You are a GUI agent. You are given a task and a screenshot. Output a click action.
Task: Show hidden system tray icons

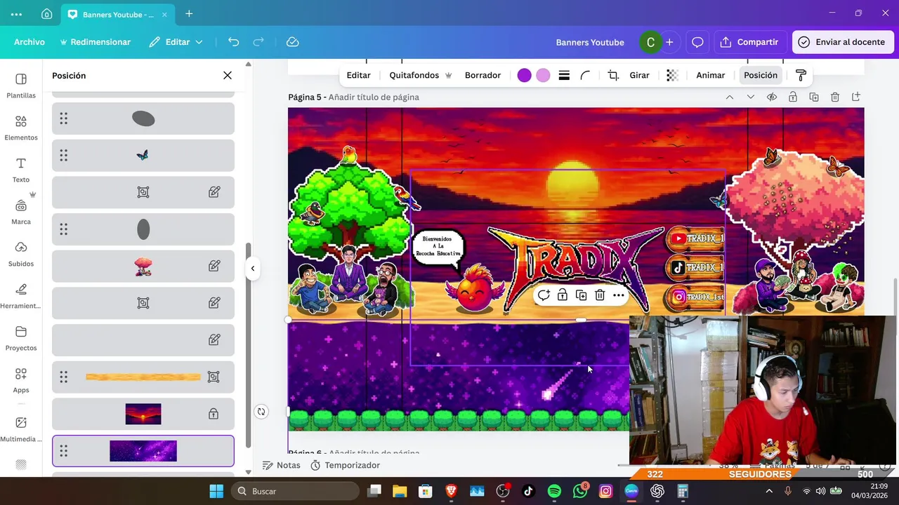(769, 491)
